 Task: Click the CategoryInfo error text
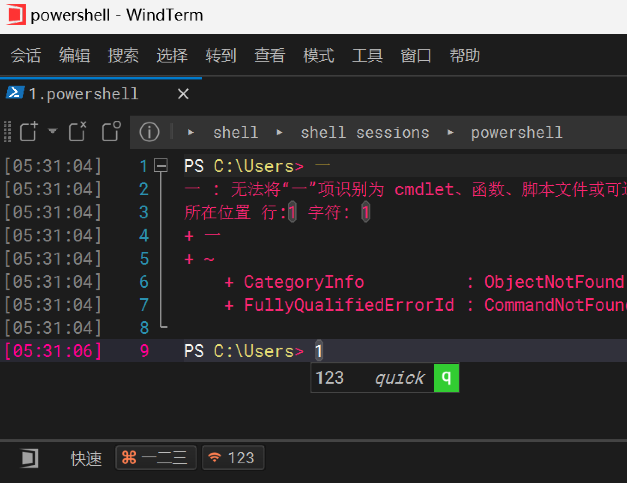(x=304, y=282)
